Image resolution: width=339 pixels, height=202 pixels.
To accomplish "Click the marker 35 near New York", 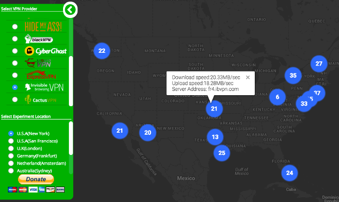I will [x=293, y=76].
